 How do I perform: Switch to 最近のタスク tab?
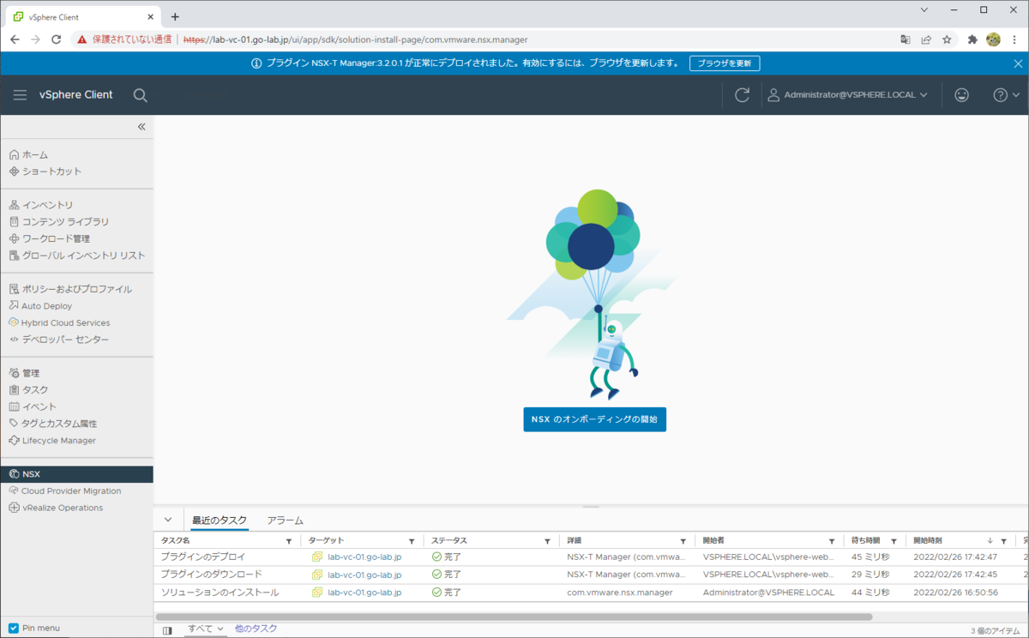click(220, 521)
